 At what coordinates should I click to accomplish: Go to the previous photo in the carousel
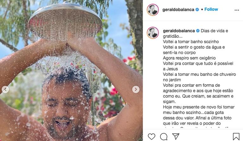[5, 89]
